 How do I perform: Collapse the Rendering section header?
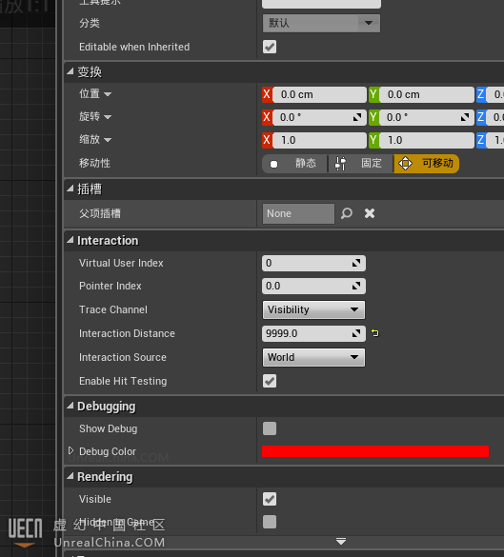(x=70, y=476)
